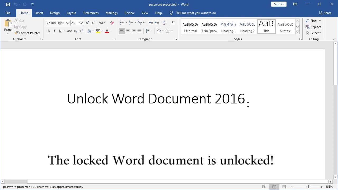
Task: Open the Ribbon Display Options button
Action: coord(295,4)
